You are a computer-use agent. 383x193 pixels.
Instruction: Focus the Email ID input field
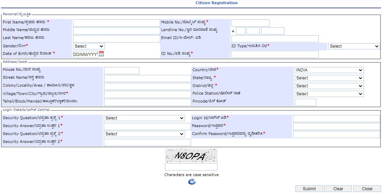pos(275,39)
